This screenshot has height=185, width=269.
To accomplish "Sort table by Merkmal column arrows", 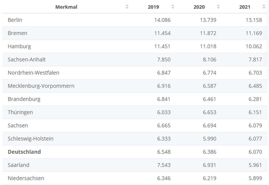I will point(127,7).
